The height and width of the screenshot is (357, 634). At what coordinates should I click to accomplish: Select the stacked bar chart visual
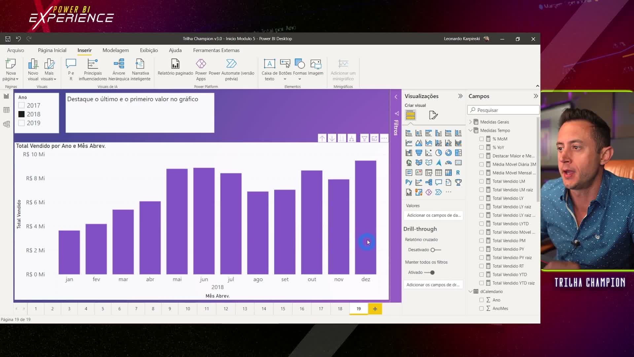[409, 133]
